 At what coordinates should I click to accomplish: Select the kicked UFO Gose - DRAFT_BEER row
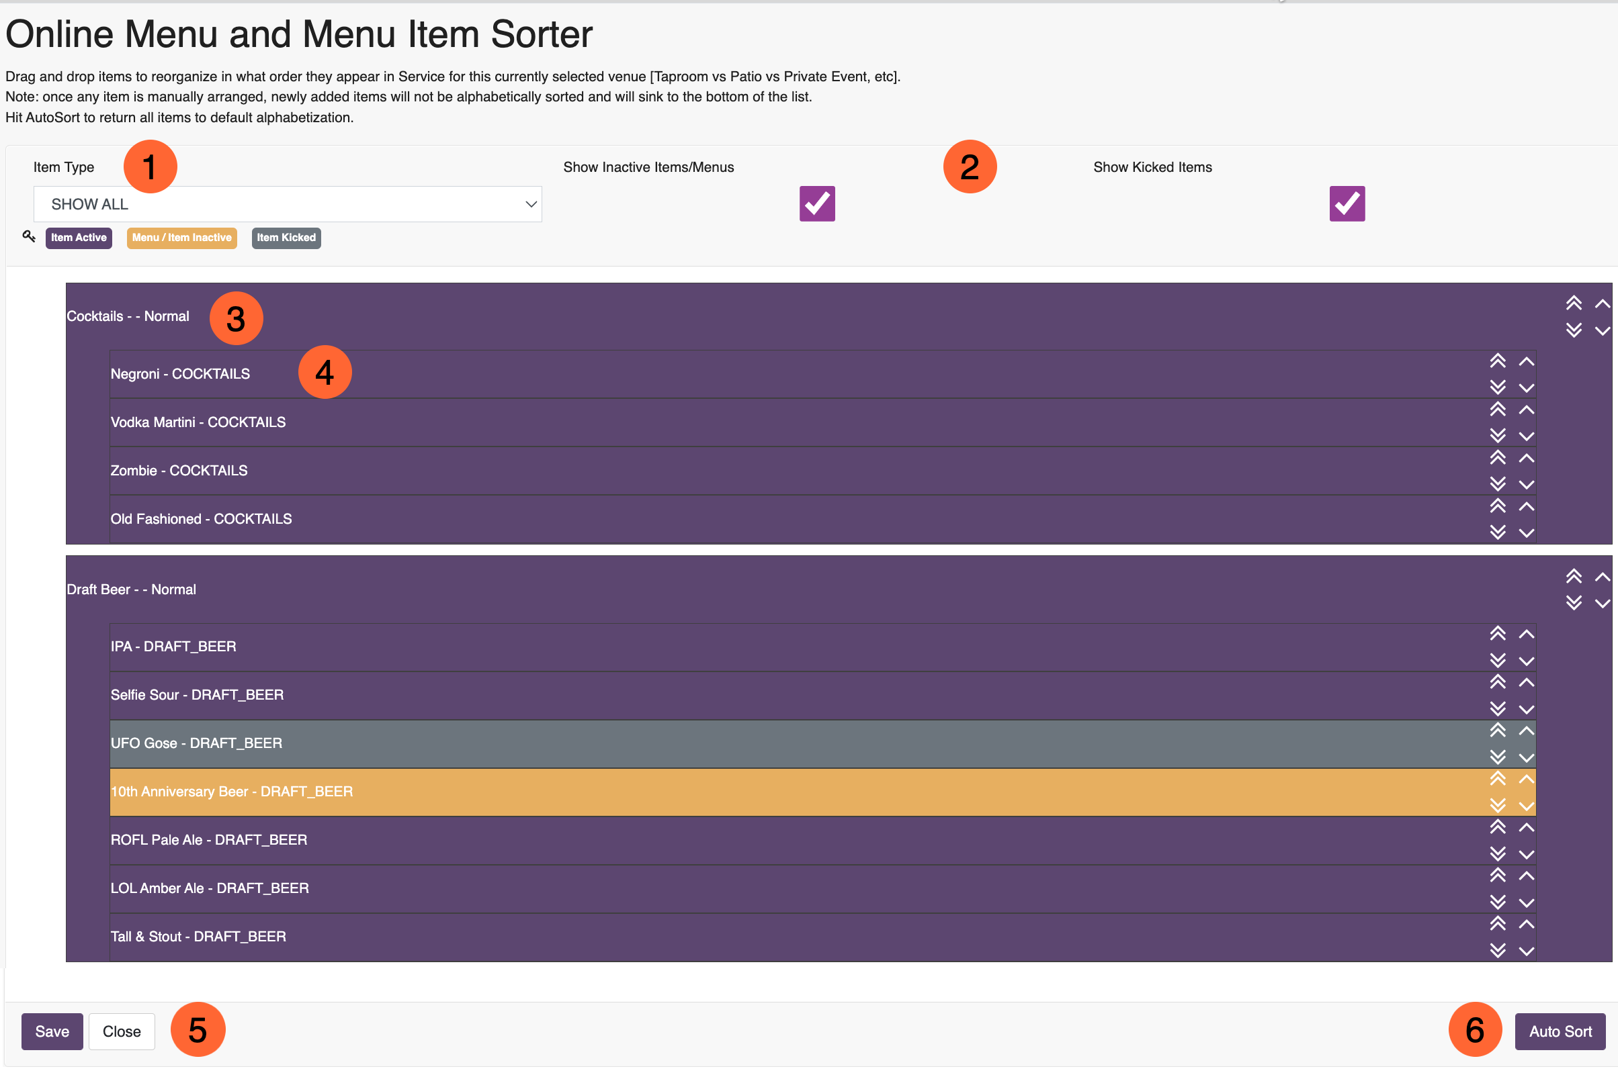click(x=822, y=744)
